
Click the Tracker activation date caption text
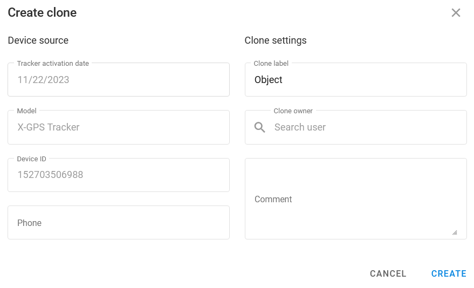pyautogui.click(x=53, y=63)
